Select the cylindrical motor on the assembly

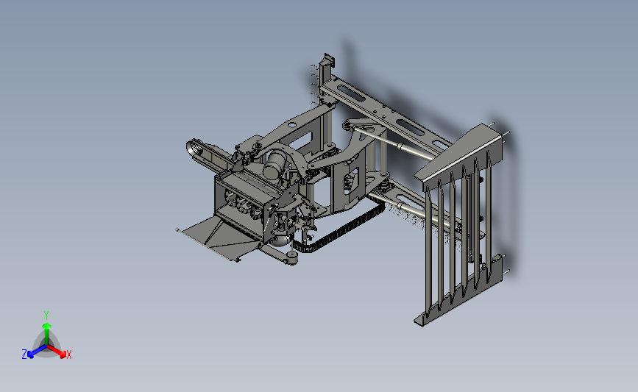(275, 164)
